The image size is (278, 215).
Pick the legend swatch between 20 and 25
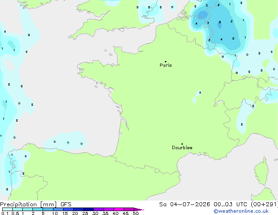(78, 209)
